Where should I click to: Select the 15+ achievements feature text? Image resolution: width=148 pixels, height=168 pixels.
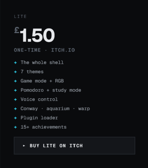(43, 127)
